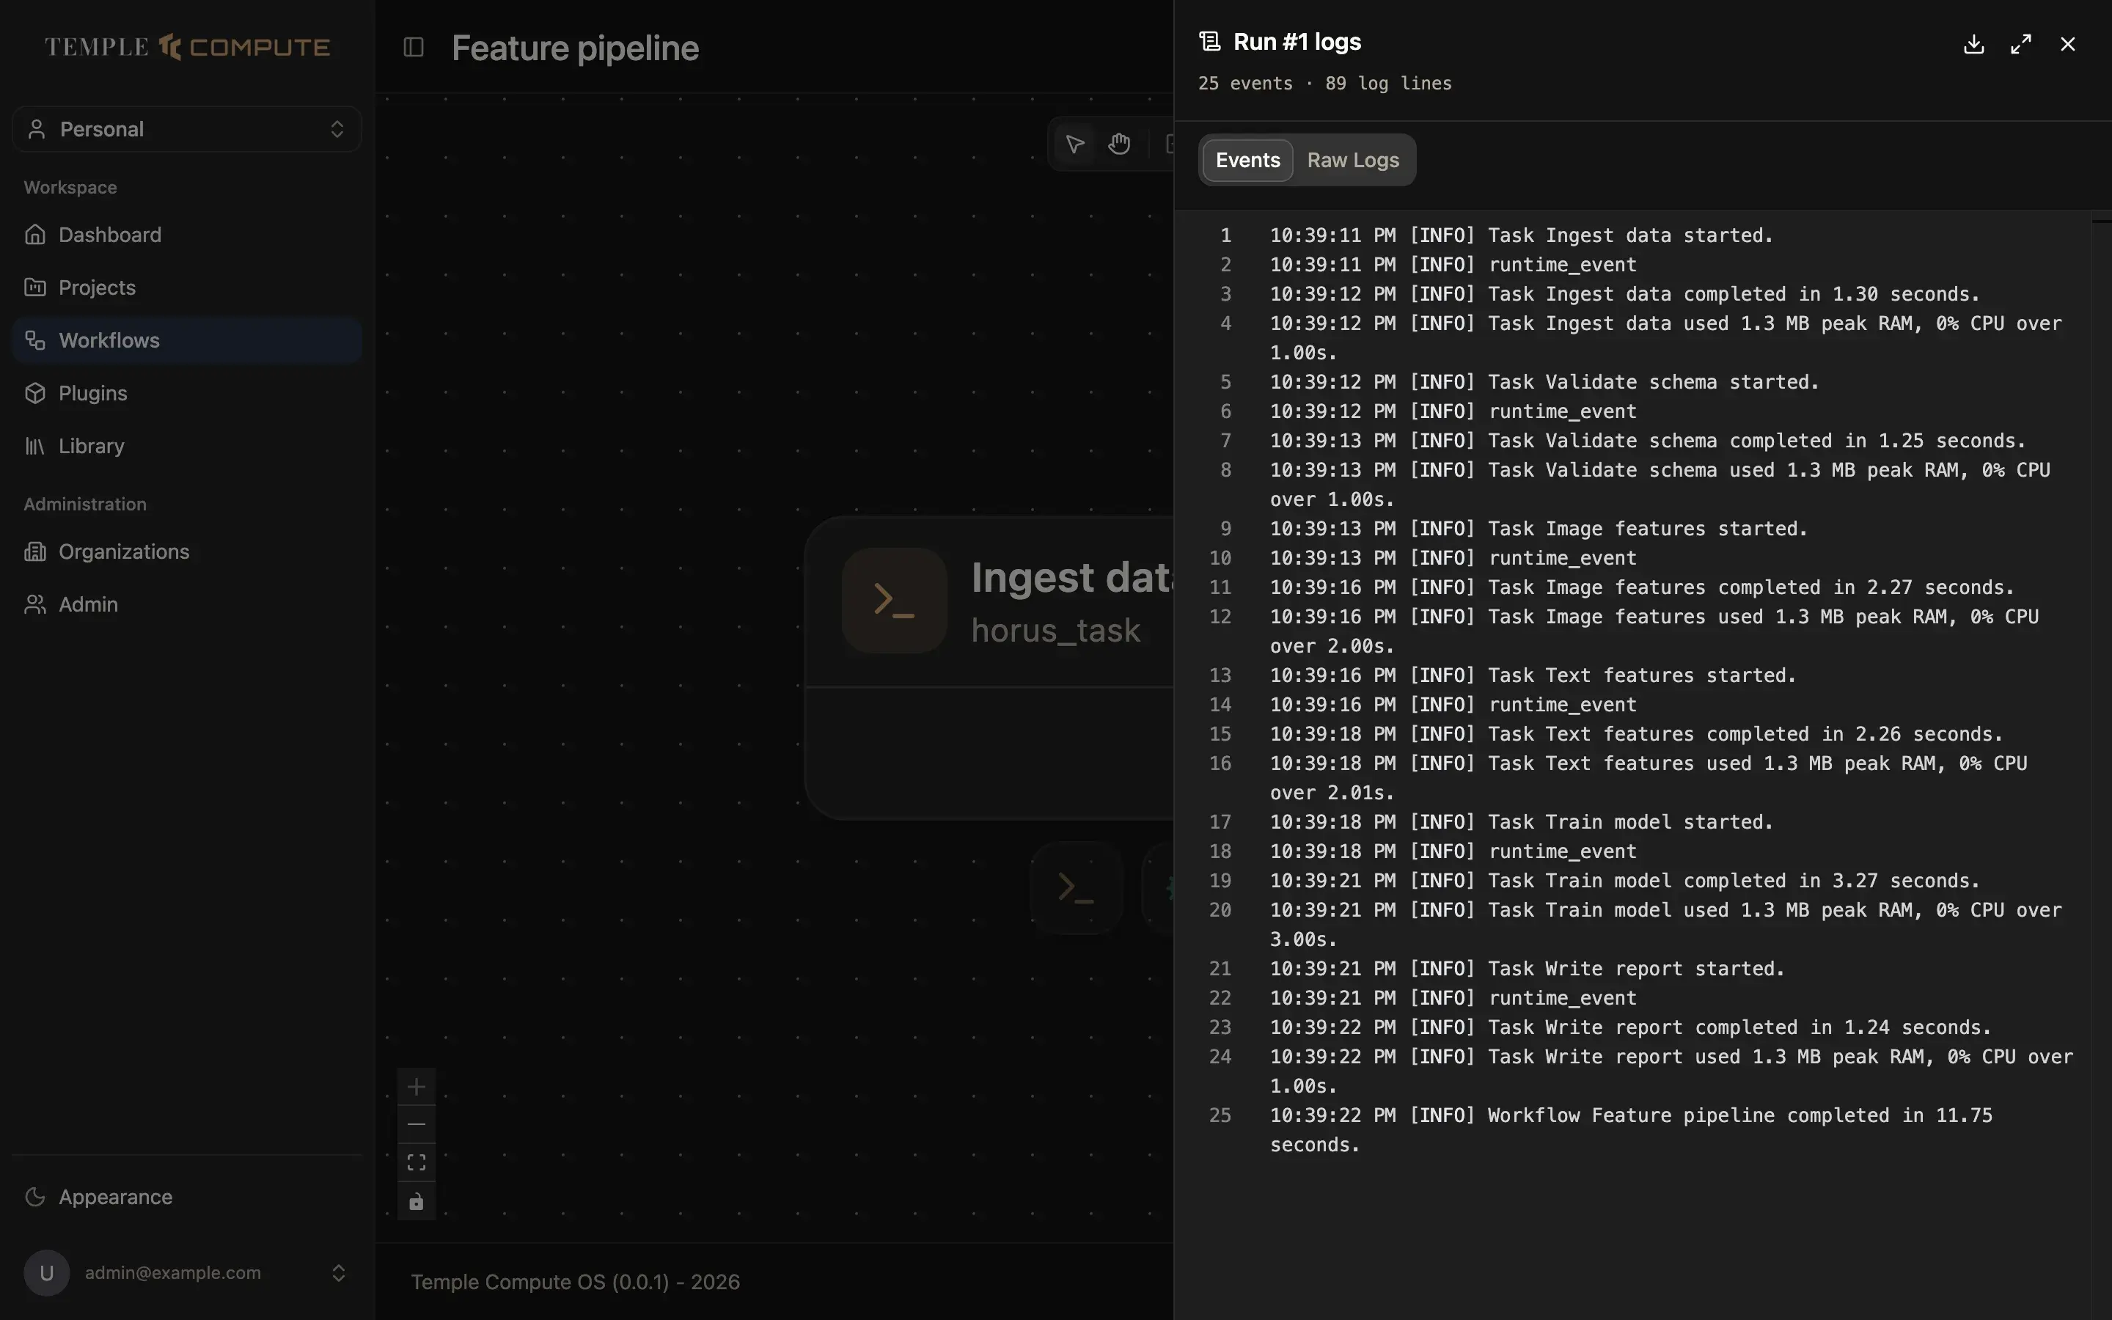
Task: Click the Personal account user icon
Action: (37, 129)
